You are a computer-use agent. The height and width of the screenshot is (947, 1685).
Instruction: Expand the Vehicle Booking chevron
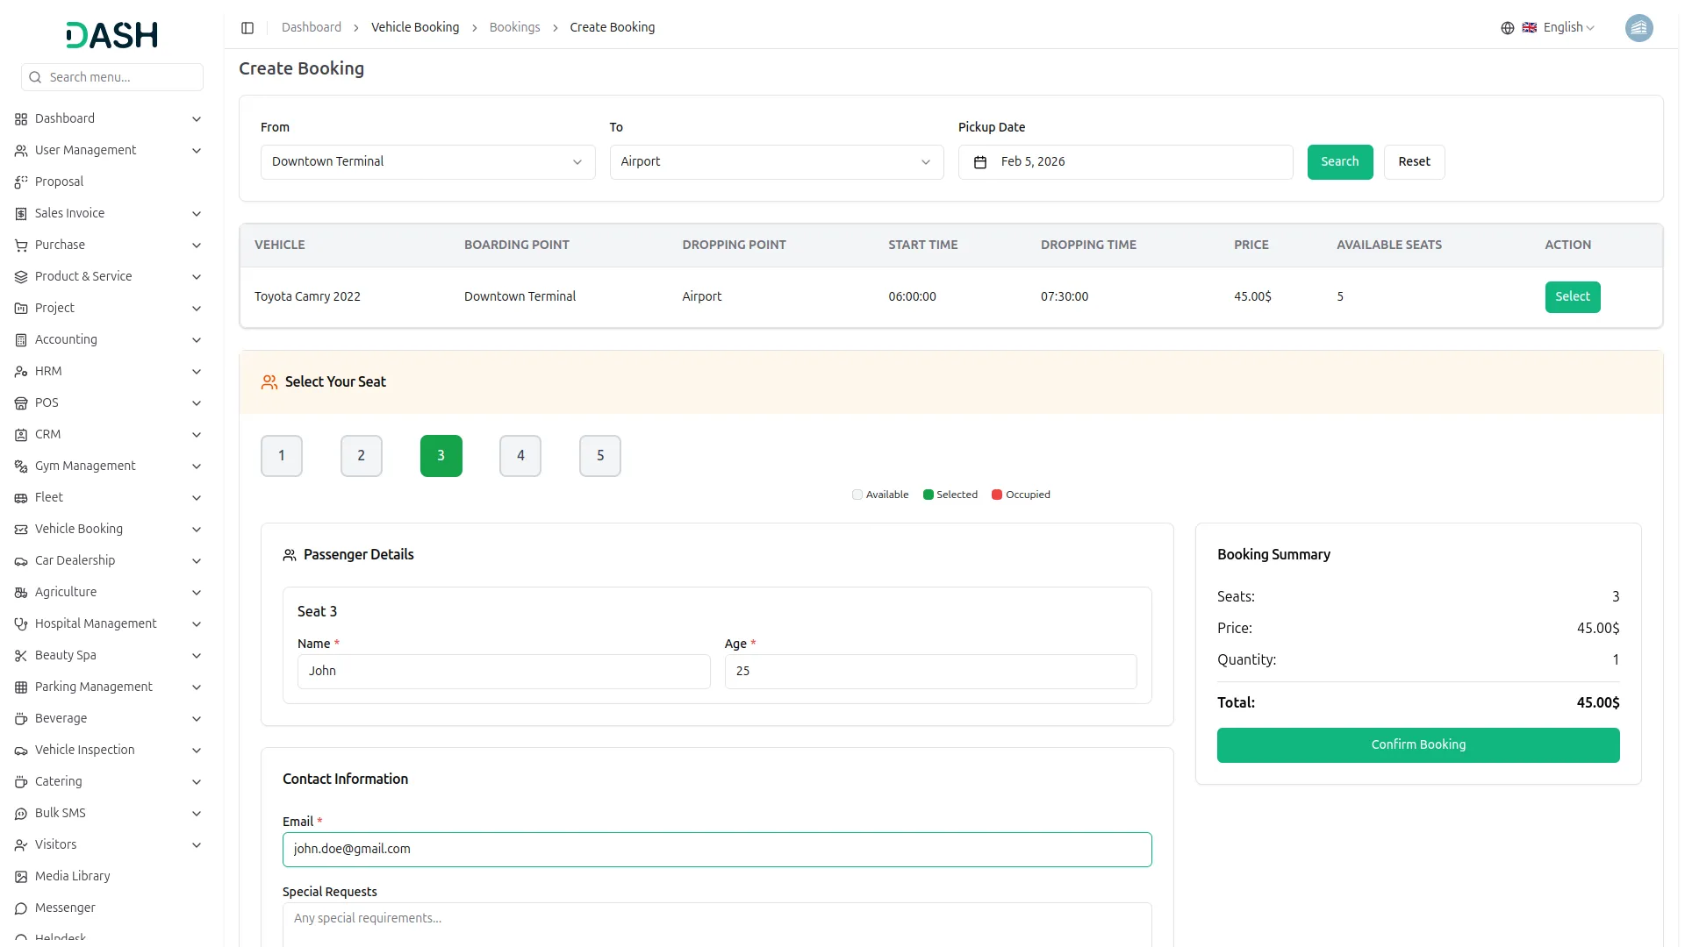(197, 530)
